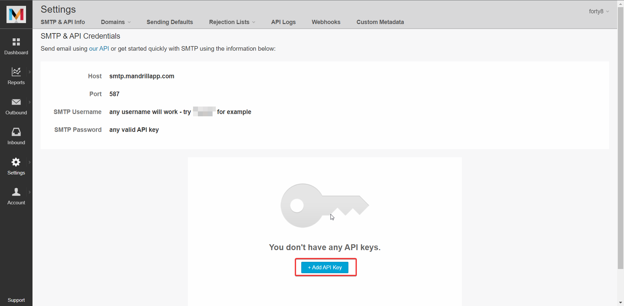624x306 pixels.
Task: Click the page vertical scrollbar thumb
Action: [x=621, y=138]
